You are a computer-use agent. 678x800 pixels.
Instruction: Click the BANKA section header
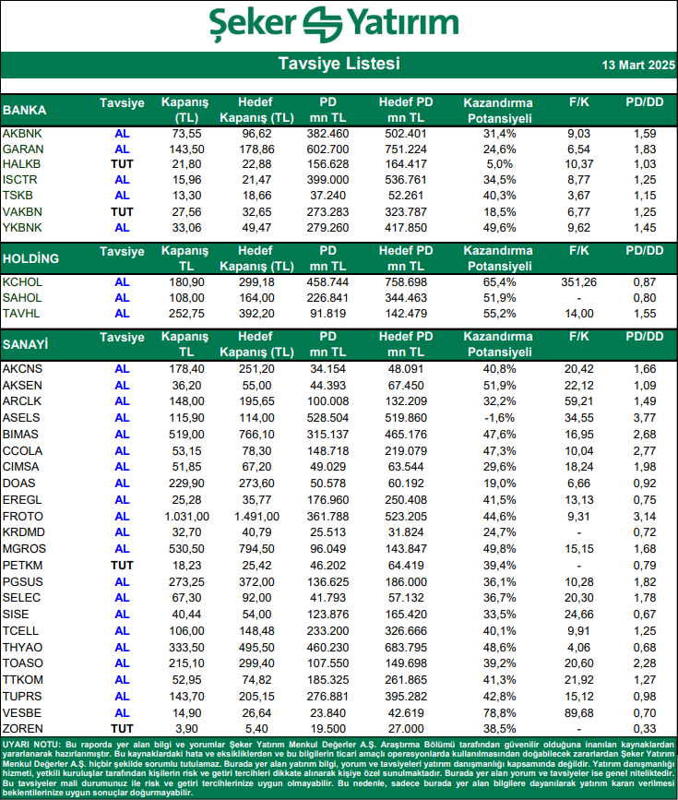25,111
